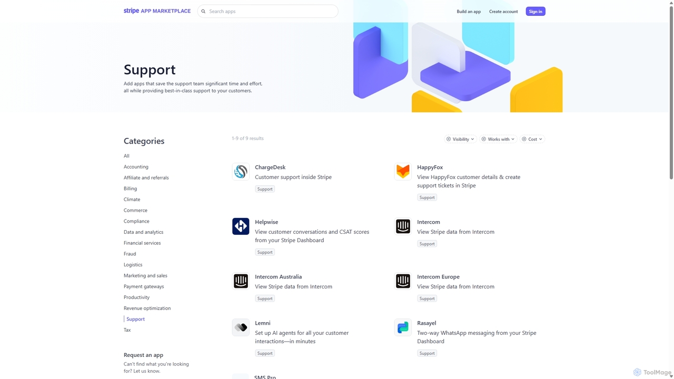Select the Compliance category

[136, 221]
